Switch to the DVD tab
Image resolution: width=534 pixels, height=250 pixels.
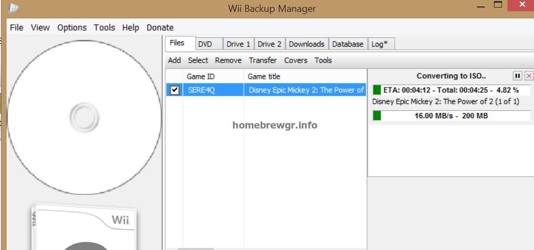[x=209, y=44]
